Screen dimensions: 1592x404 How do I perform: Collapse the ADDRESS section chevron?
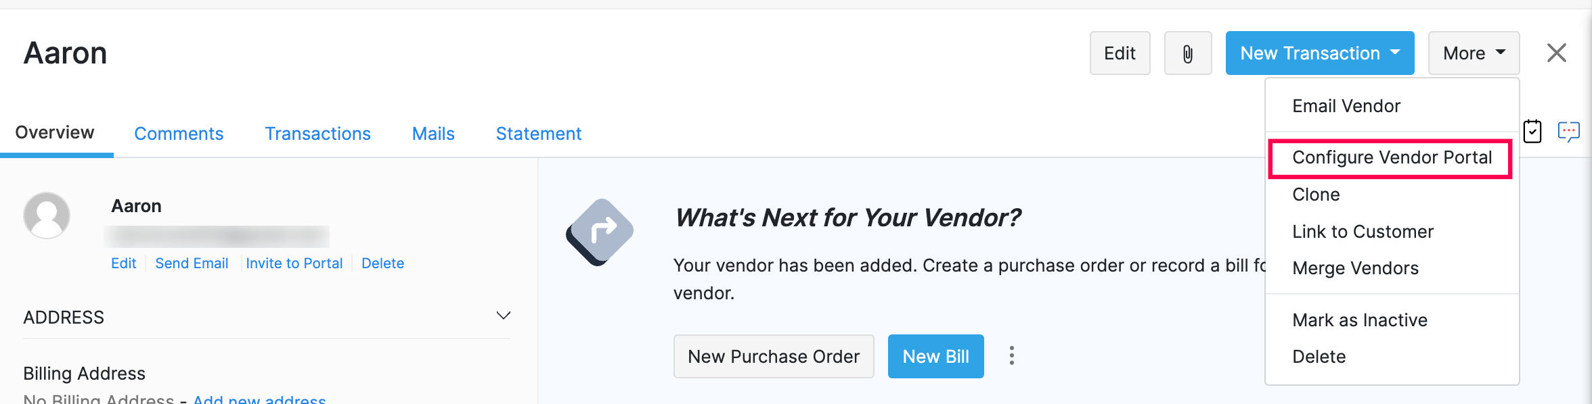[503, 315]
